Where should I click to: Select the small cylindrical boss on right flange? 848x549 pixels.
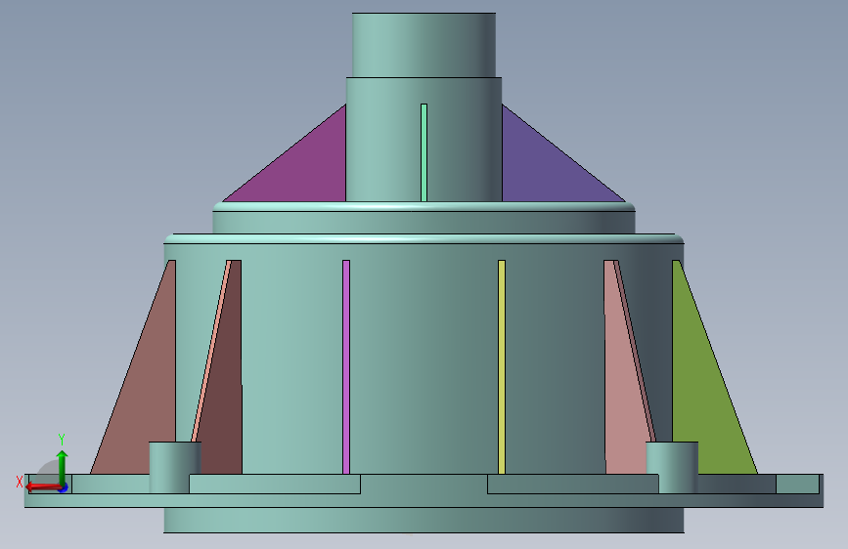pos(672,467)
